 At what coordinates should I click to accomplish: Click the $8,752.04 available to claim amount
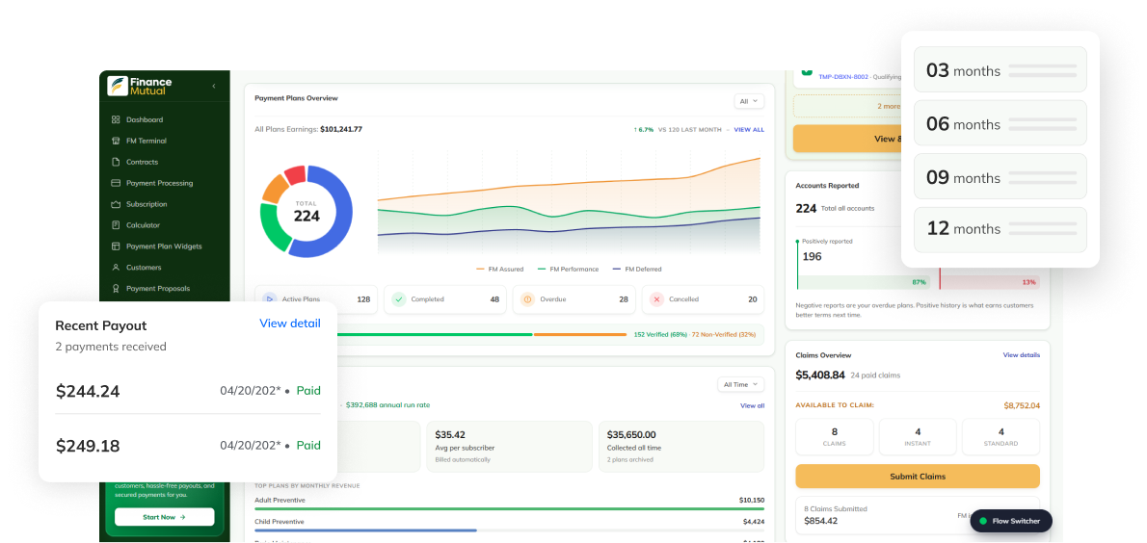coord(1021,405)
